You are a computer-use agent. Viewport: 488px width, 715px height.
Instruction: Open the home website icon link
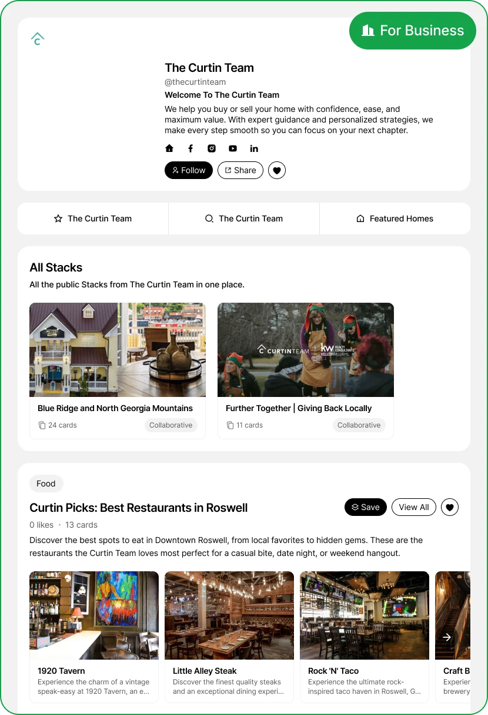point(169,148)
